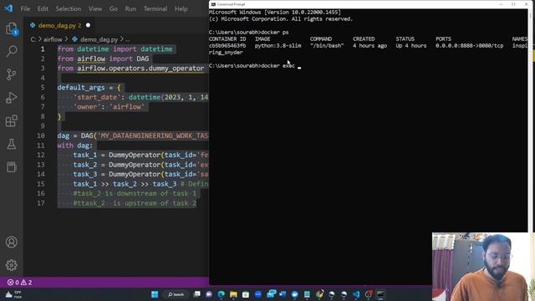This screenshot has height=301, width=535.
Task: Open File Explorer from the taskbar
Action: tap(233, 294)
